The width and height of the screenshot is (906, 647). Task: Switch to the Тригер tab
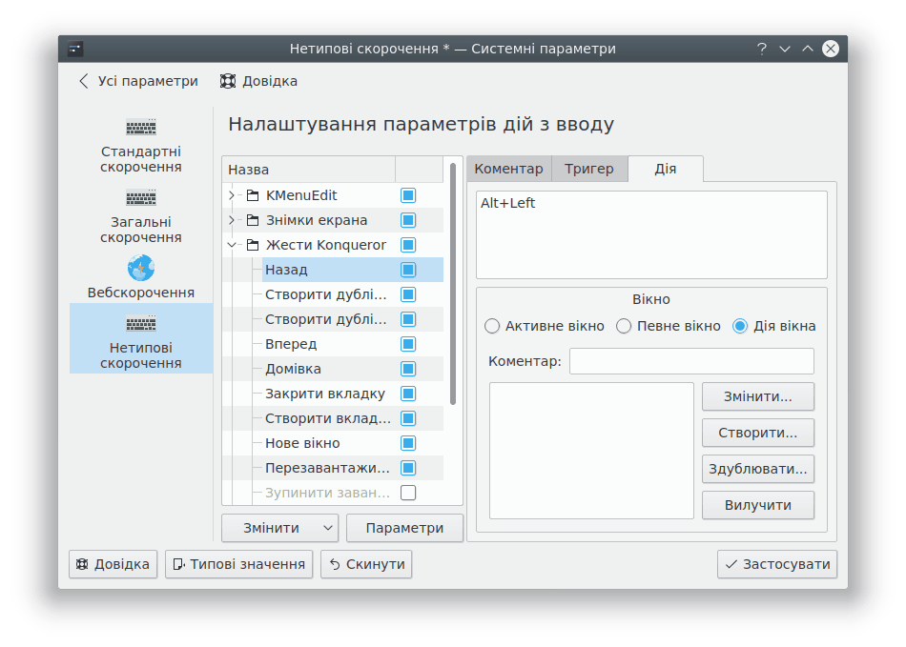tap(588, 169)
